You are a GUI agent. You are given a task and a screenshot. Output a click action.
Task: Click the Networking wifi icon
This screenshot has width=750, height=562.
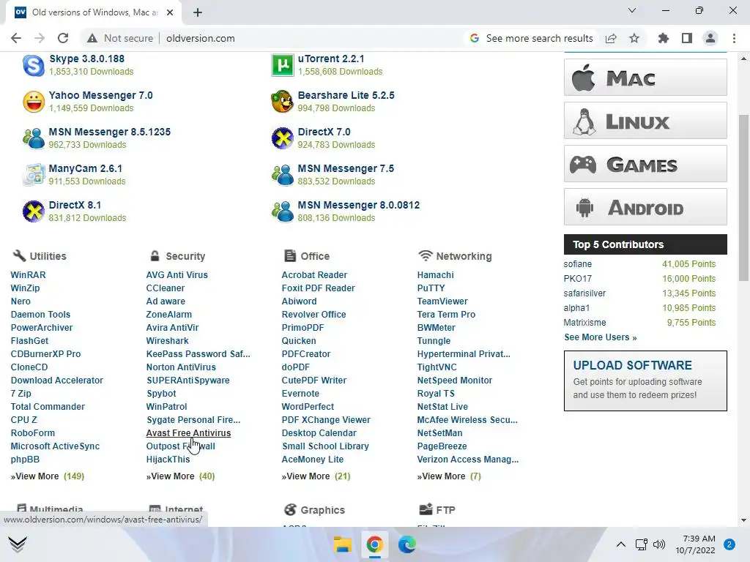(426, 255)
